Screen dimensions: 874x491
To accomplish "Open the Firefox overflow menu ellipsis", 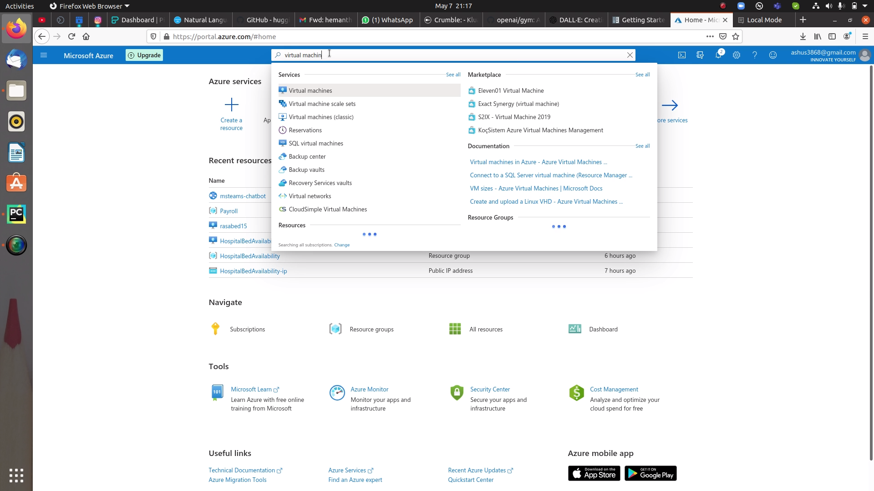I will (x=710, y=36).
